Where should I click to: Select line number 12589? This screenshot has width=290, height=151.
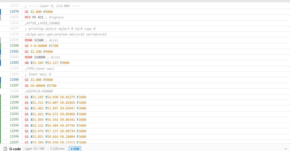coord(14,97)
